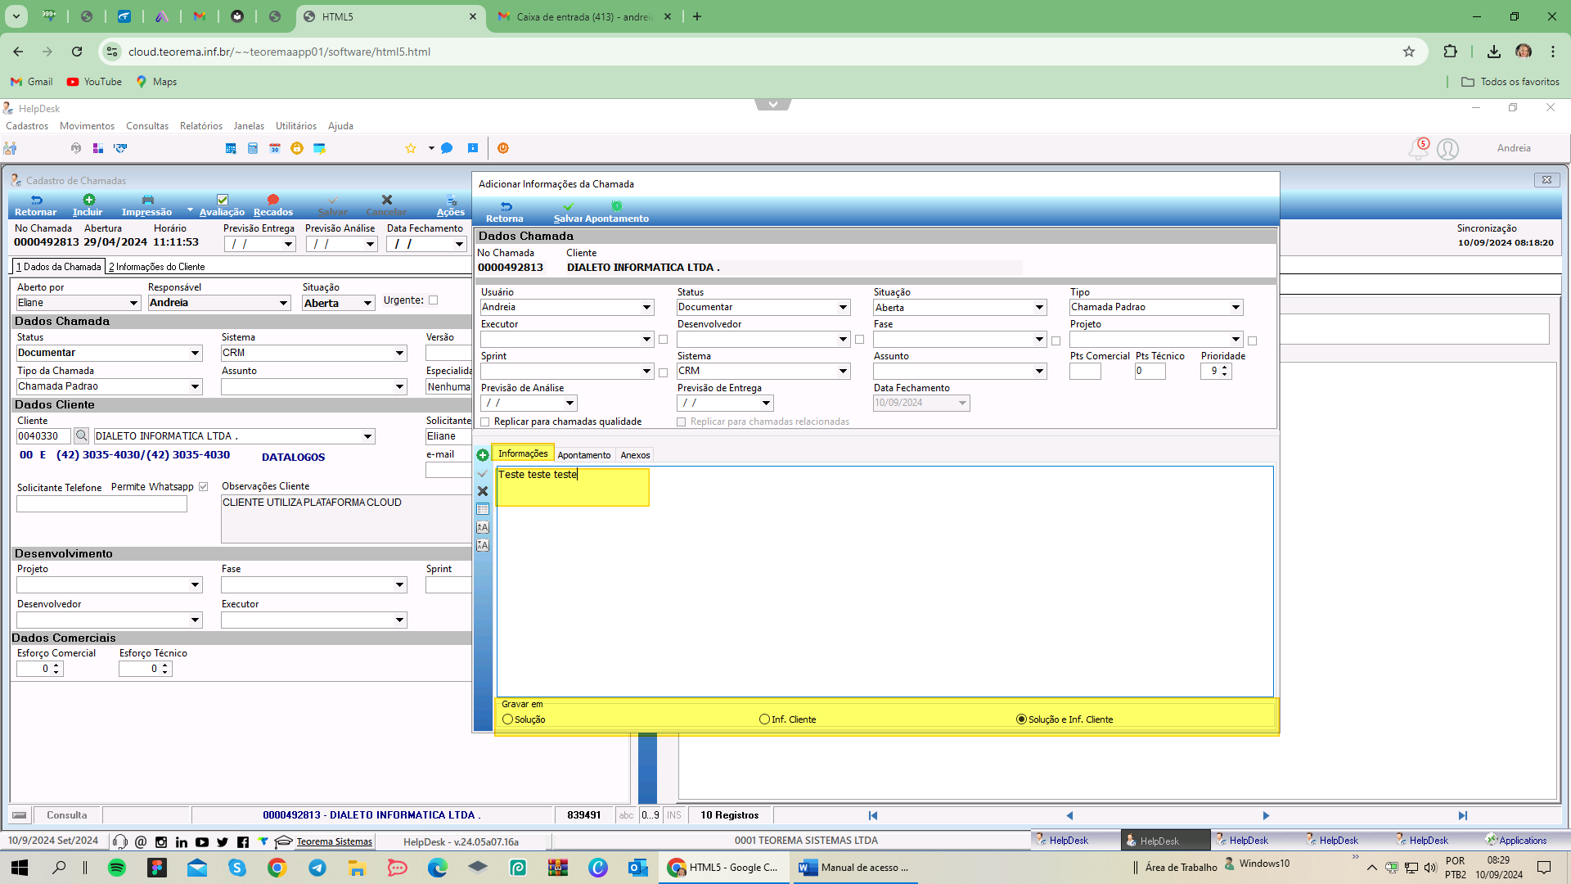Toggle the Urgente checkbox
Image resolution: width=1571 pixels, height=884 pixels.
[434, 300]
